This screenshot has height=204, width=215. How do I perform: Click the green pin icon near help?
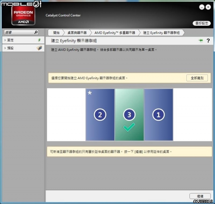[201, 40]
